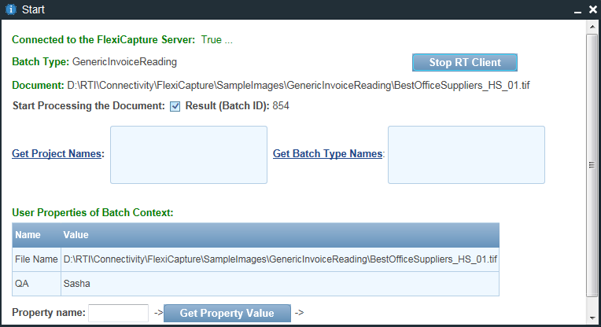The width and height of the screenshot is (601, 327).
Task: Toggle Start Processing the Document checkbox
Action: pos(175,106)
